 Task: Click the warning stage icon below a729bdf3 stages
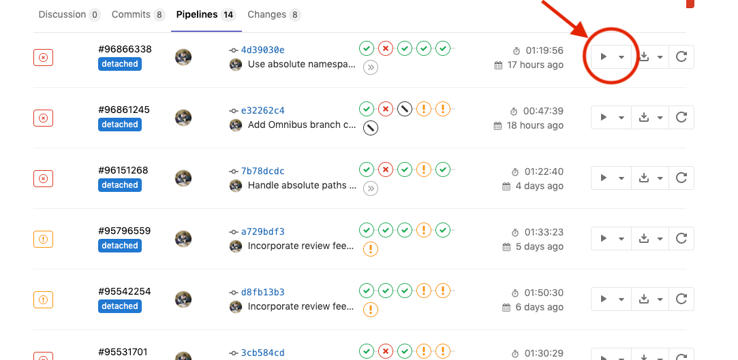tap(370, 248)
